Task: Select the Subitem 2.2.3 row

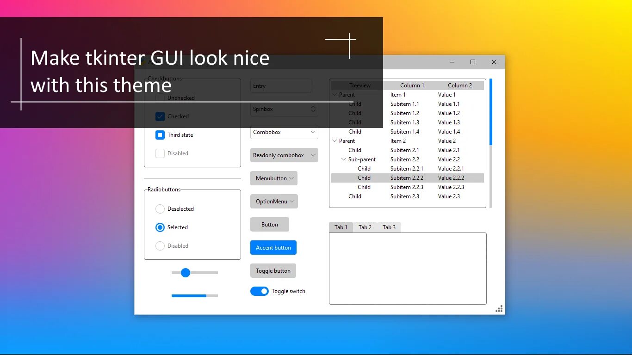Action: pos(408,187)
